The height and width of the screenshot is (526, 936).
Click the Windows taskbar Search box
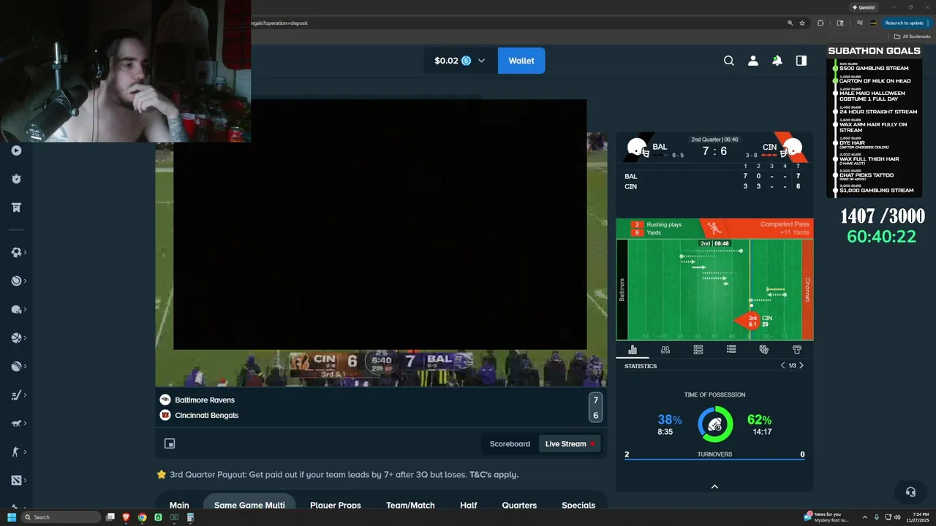(x=61, y=517)
